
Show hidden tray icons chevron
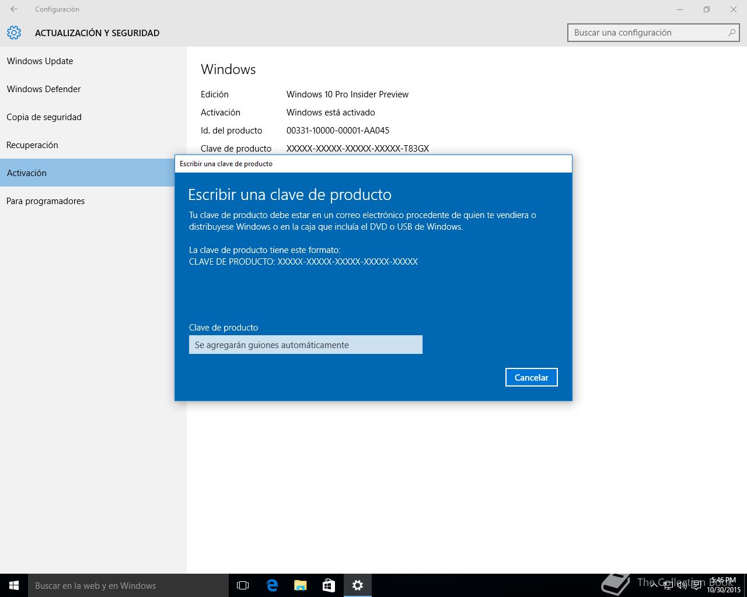[x=654, y=585]
